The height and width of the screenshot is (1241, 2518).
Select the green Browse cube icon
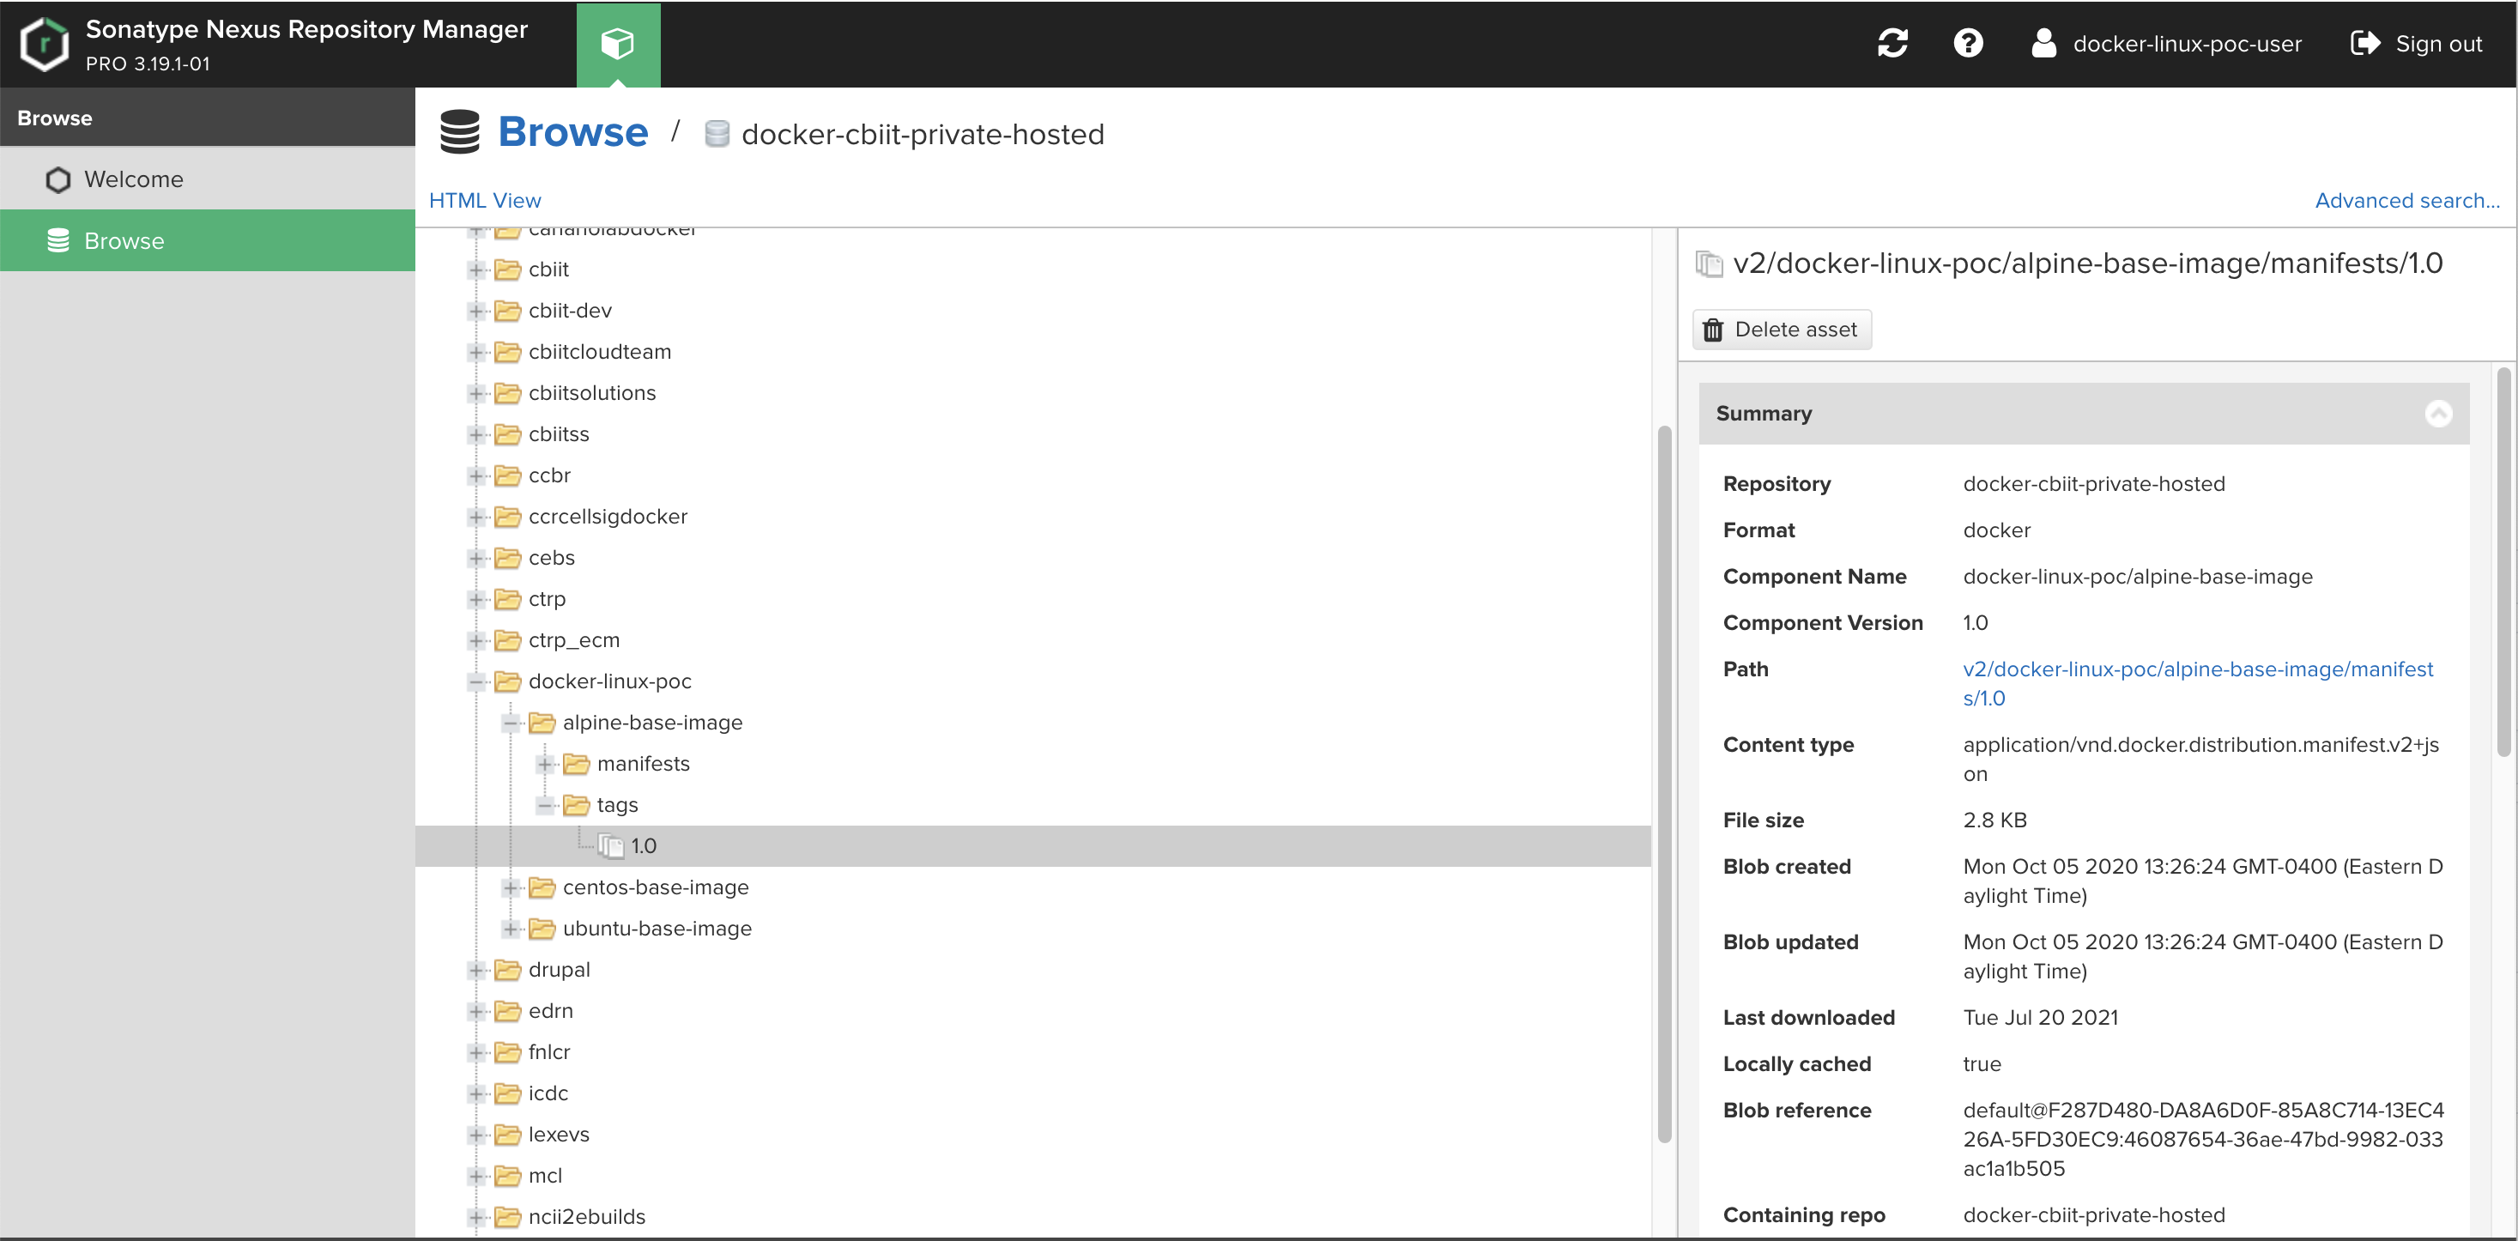click(x=618, y=43)
